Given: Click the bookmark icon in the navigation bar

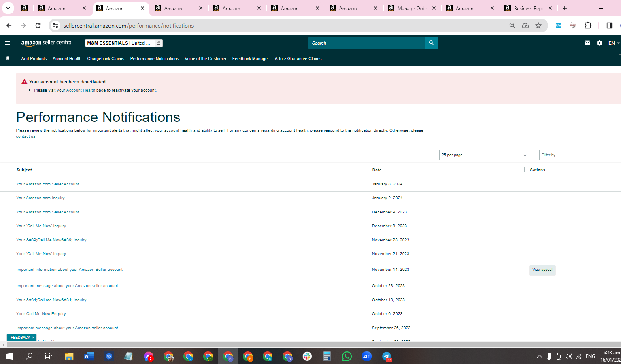Looking at the screenshot, I should [x=8, y=58].
